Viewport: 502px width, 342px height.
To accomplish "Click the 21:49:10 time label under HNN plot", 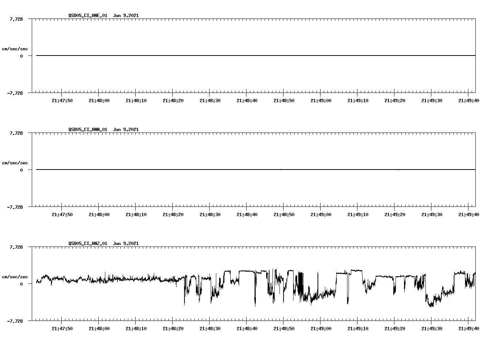I will tap(358, 215).
